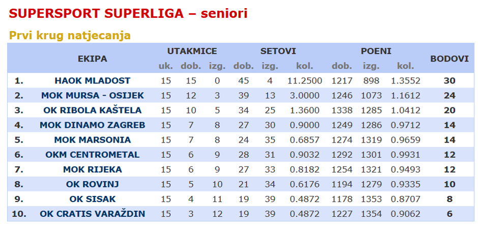Click the UTAKMICE header group
The width and height of the screenshot is (478, 226).
click(192, 51)
